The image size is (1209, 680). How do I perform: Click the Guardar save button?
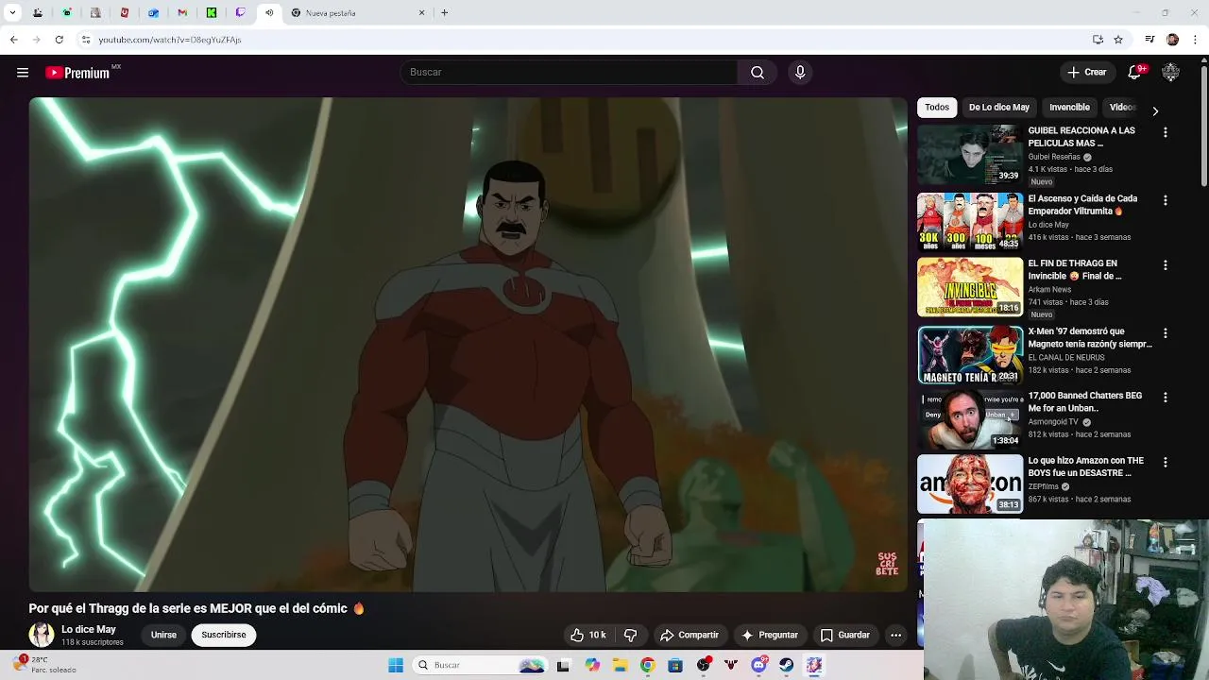845,635
